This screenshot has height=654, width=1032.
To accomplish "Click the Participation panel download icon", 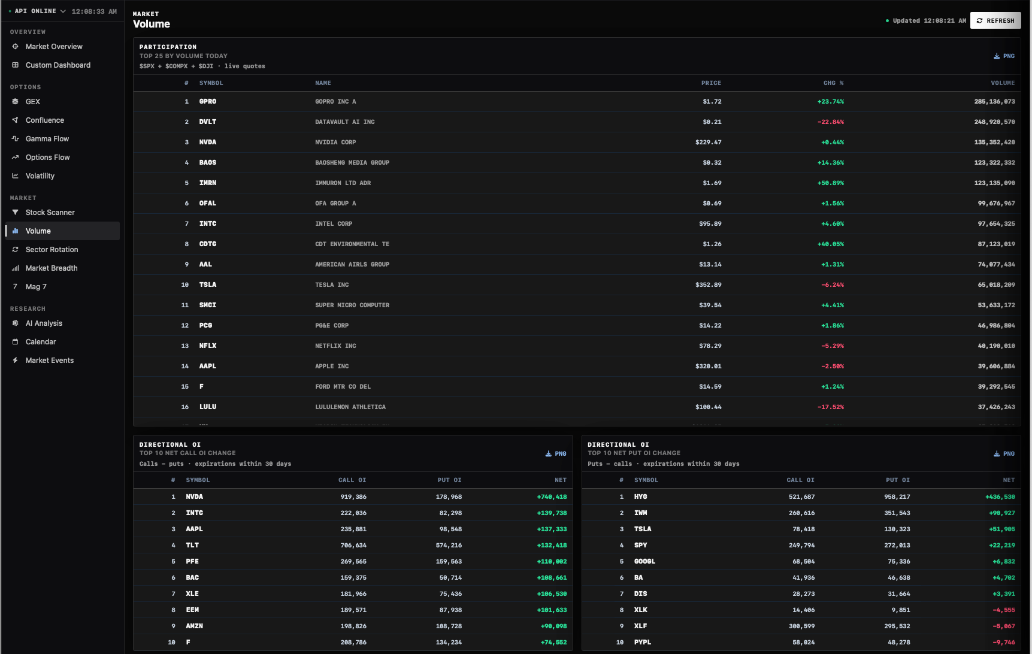I will [x=997, y=56].
